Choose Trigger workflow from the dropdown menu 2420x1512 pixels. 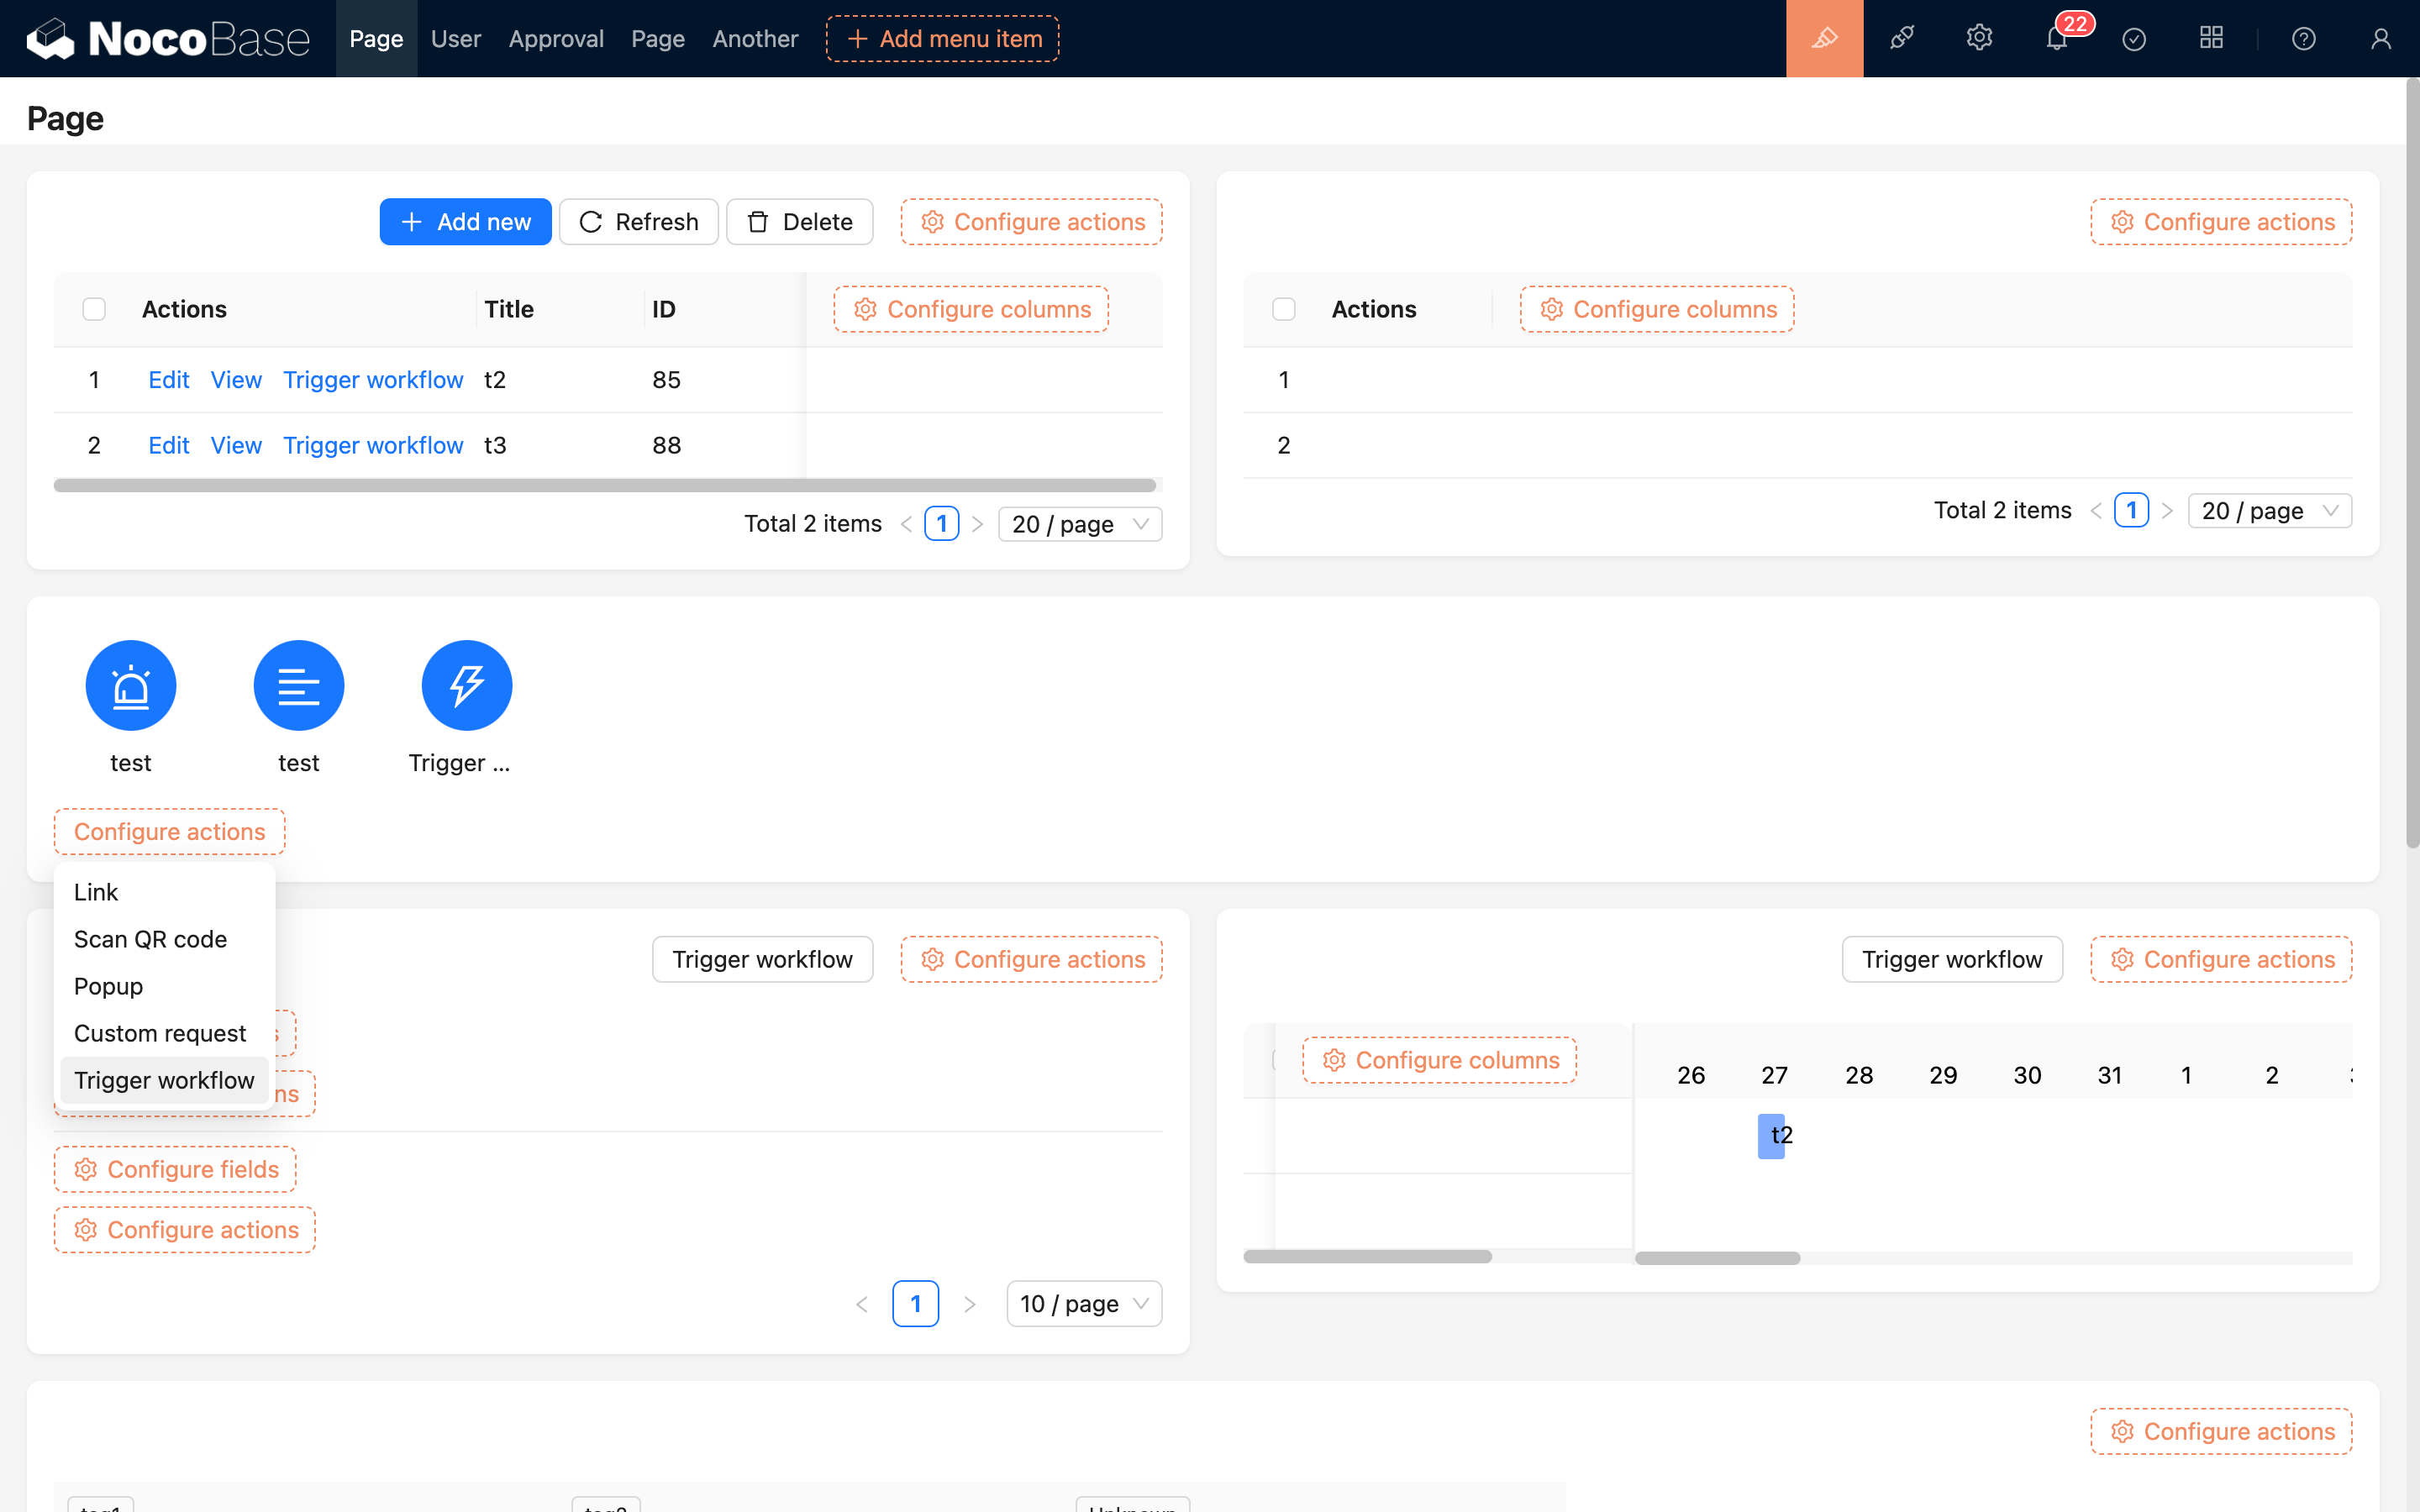[164, 1080]
